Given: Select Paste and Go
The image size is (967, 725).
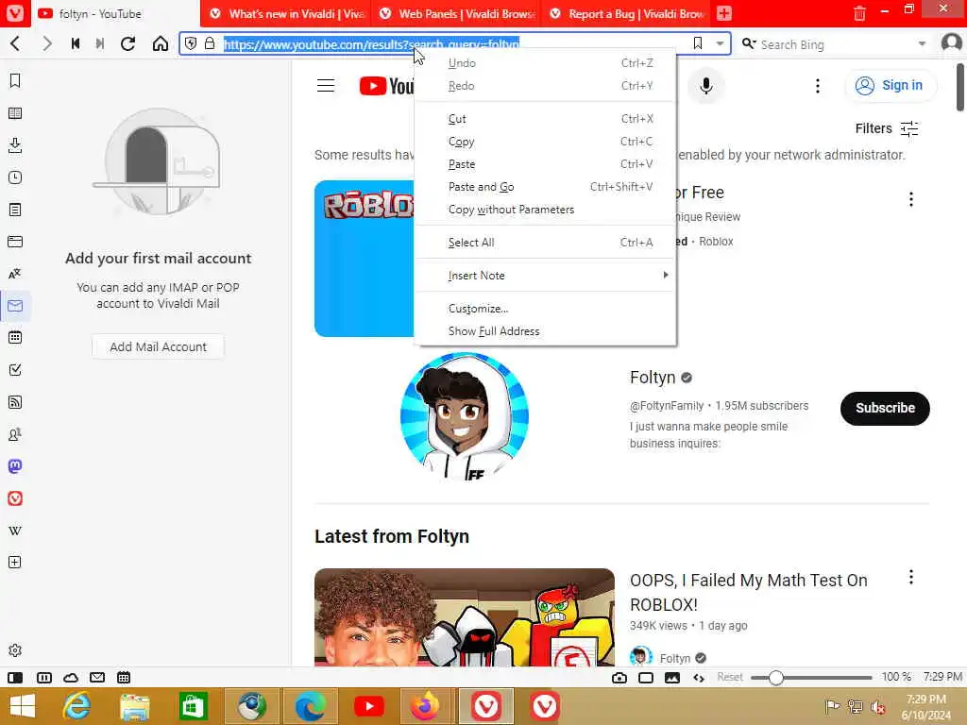Looking at the screenshot, I should click(546, 187).
